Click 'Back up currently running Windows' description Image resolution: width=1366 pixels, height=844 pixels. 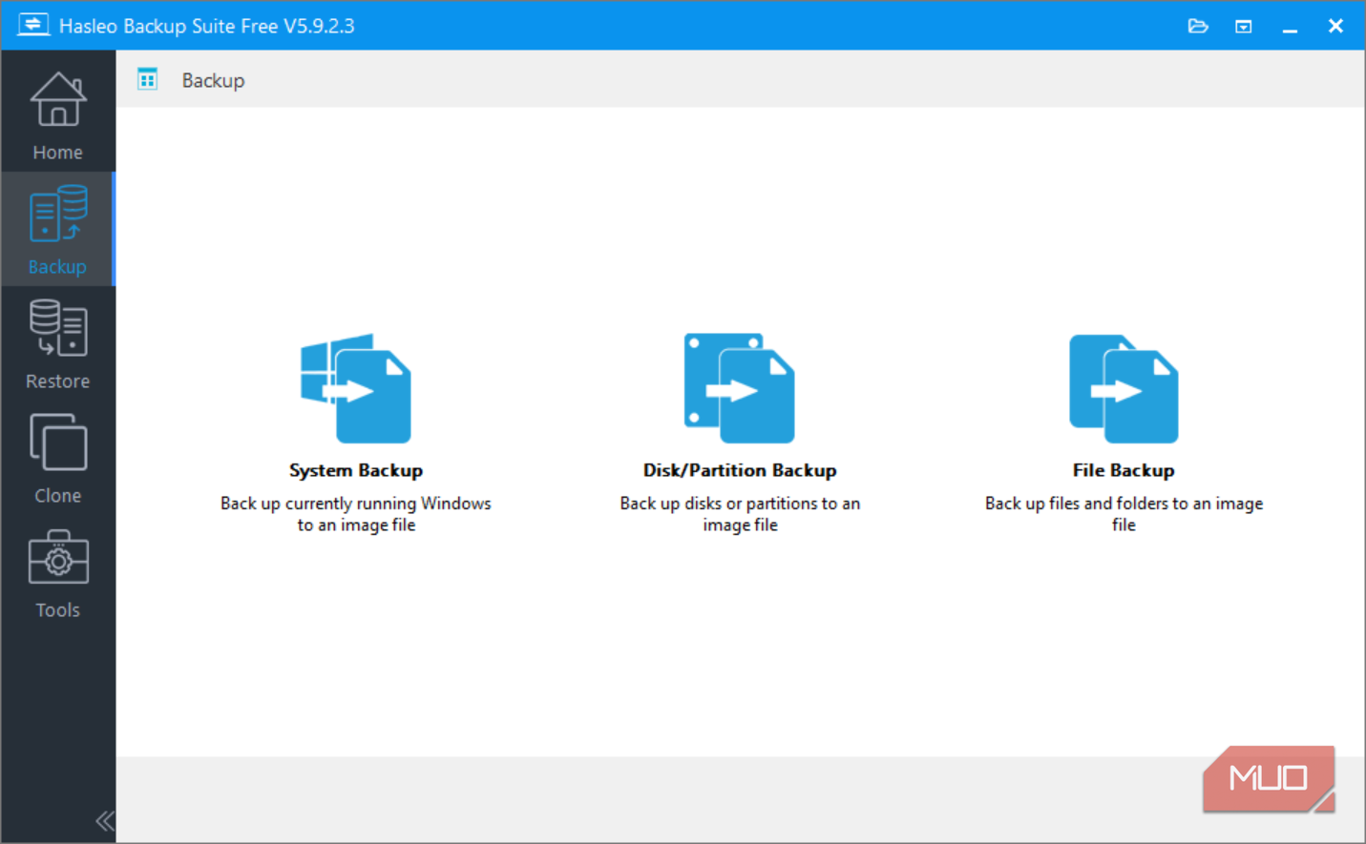(x=356, y=514)
